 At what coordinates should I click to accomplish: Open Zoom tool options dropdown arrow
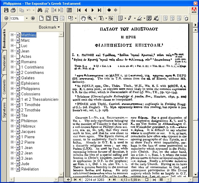(x=95, y=18)
